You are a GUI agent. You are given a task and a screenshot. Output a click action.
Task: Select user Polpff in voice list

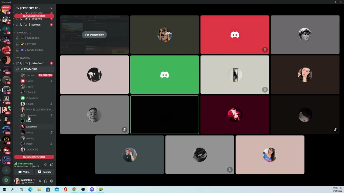coord(37,144)
